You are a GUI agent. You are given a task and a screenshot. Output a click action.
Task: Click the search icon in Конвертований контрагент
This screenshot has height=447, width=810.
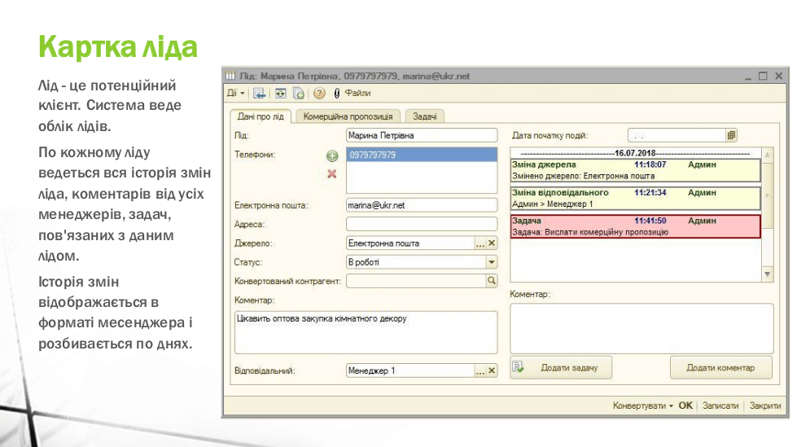point(491,281)
